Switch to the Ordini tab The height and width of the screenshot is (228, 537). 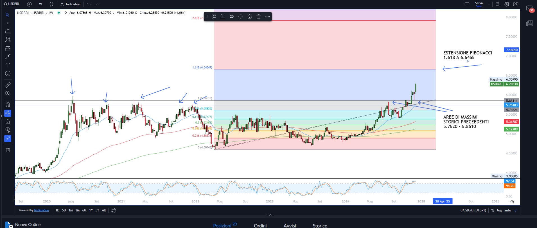tap(260, 225)
